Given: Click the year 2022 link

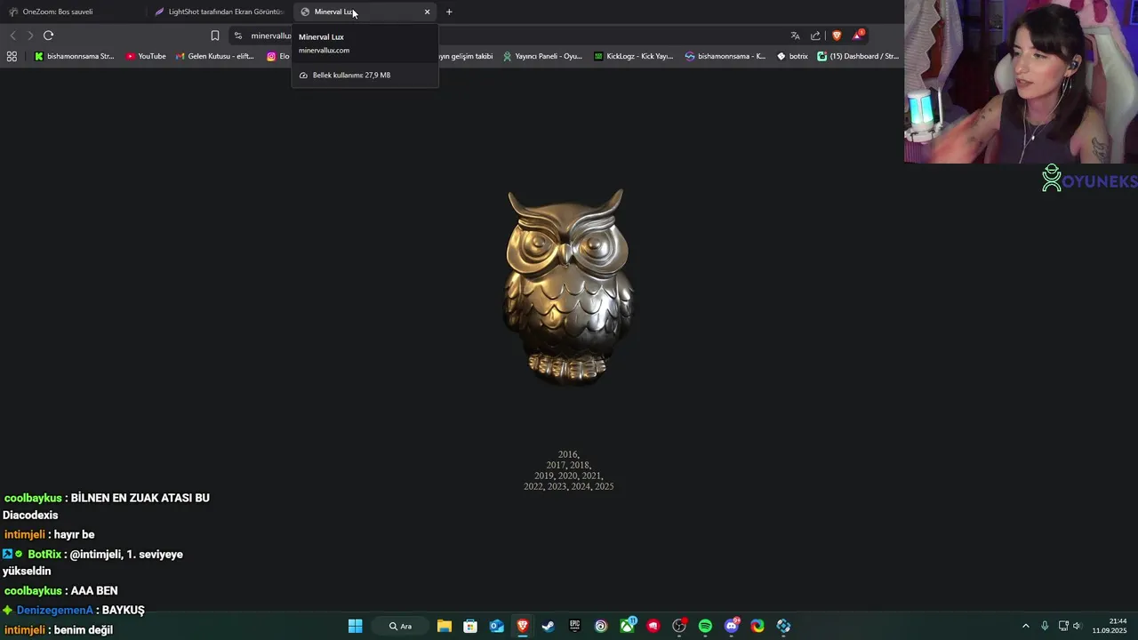Looking at the screenshot, I should [x=533, y=486].
